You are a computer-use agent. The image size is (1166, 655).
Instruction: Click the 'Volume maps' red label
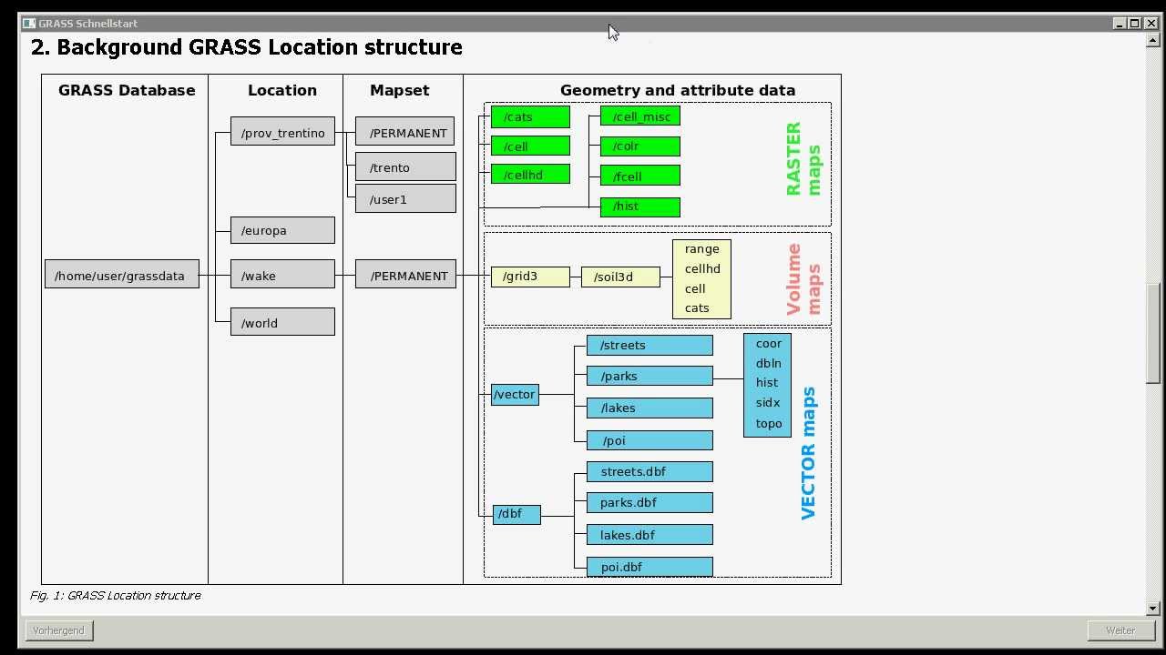[803, 279]
